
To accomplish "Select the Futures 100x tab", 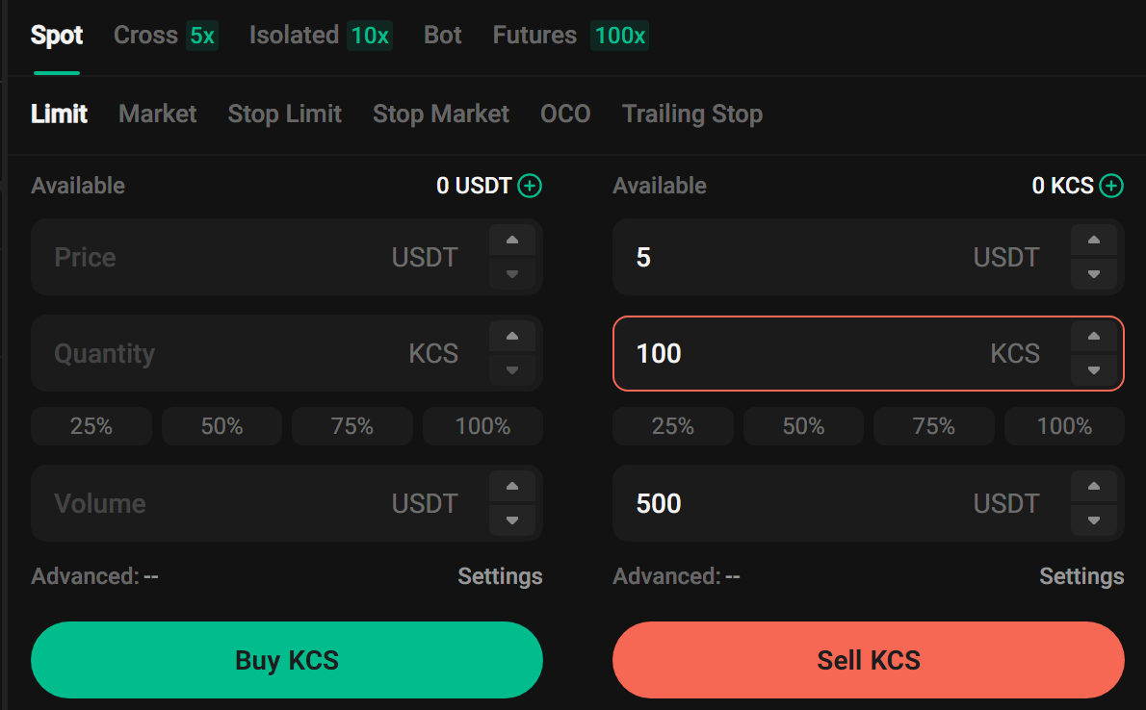I will [570, 35].
